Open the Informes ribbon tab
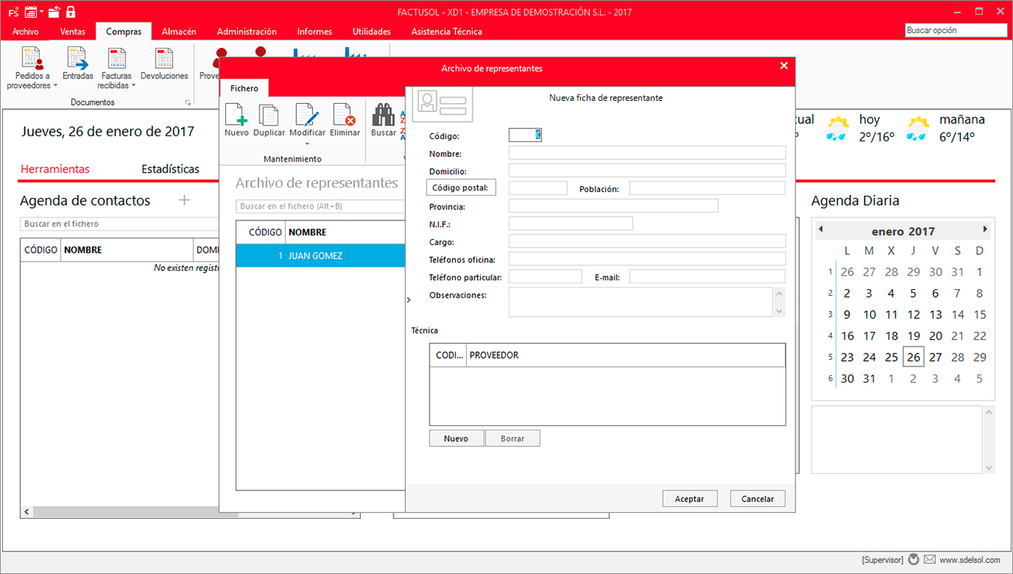This screenshot has width=1013, height=574. 314,31
